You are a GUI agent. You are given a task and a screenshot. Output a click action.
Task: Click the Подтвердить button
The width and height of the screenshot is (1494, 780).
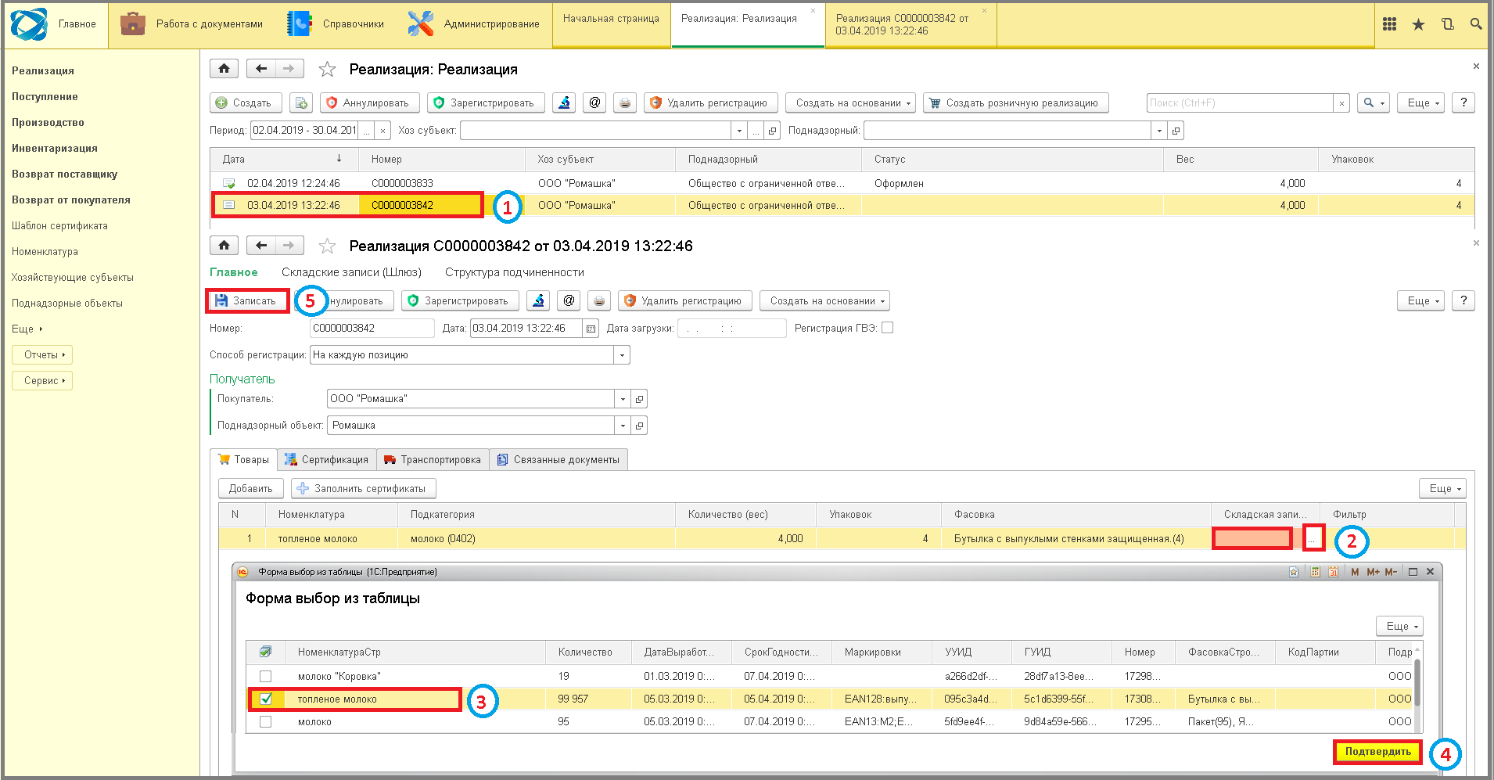[1378, 751]
